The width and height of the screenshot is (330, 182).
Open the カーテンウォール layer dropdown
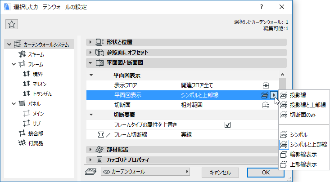point(145,172)
